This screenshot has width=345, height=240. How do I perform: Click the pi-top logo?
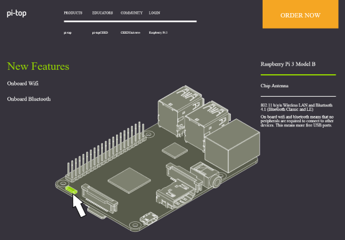tap(16, 13)
